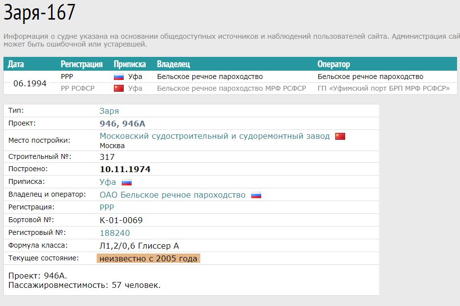This screenshot has height=306, width=460.
Task: Select board number К-01-0069
Action: tap(121, 220)
